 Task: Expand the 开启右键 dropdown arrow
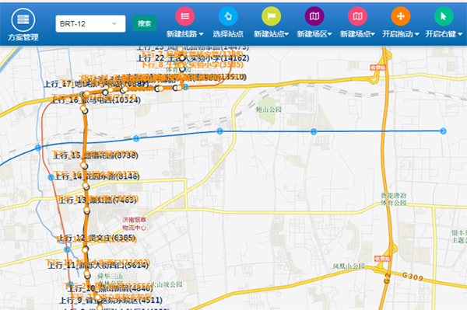tap(460, 34)
